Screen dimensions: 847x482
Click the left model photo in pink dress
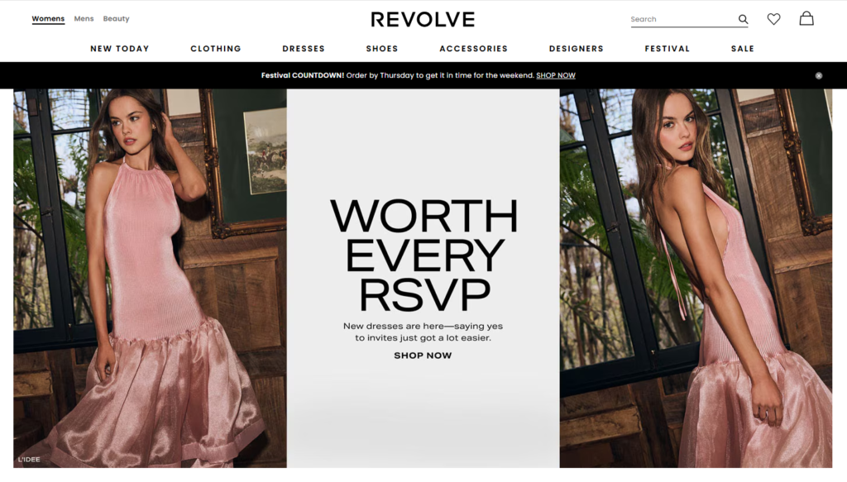151,279
